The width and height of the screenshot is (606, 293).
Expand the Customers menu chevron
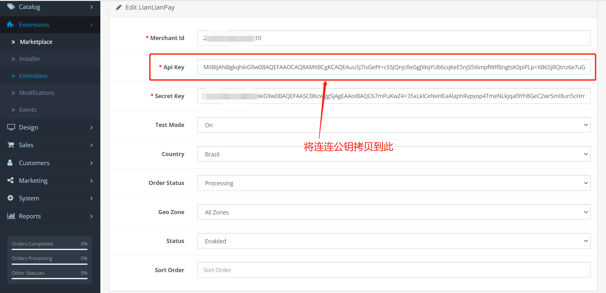click(x=91, y=163)
